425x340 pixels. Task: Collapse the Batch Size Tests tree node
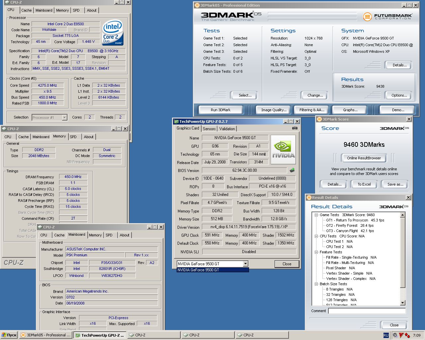coord(316,284)
